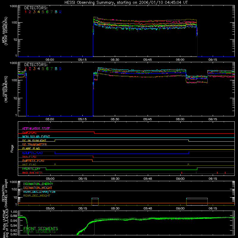The width and height of the screenshot is (238, 238).
Task: Click the FRONTS_OFF falling step before 05:00
Action: click(46, 169)
